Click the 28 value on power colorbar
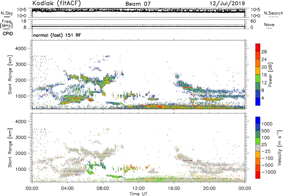This screenshot has width=283, height=196. (x=264, y=52)
